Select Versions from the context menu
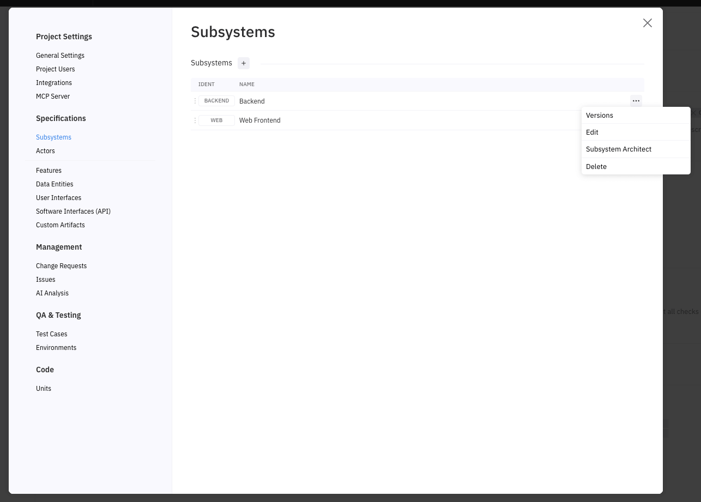This screenshot has width=701, height=502. pyautogui.click(x=599, y=116)
